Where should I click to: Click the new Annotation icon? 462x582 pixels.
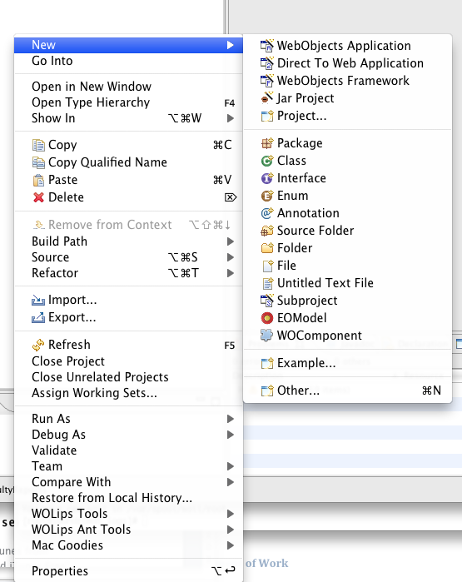coord(267,213)
